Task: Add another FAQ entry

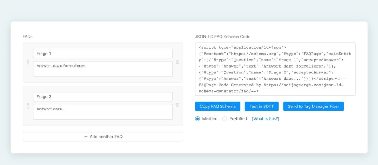Action: pyautogui.click(x=103, y=137)
